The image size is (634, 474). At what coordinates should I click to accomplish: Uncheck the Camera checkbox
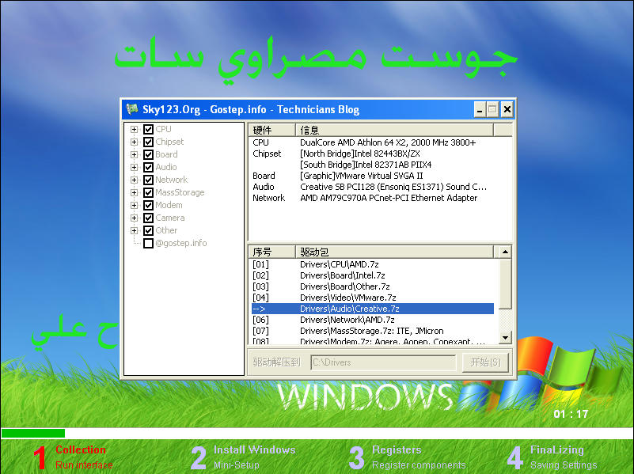click(148, 218)
